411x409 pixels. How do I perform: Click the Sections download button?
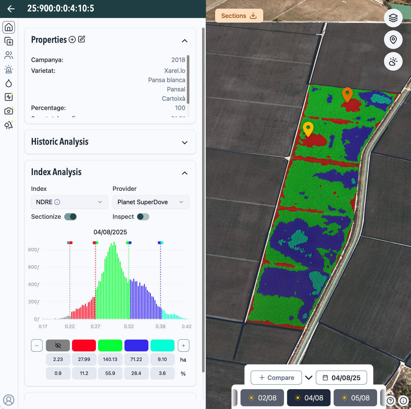click(x=239, y=16)
